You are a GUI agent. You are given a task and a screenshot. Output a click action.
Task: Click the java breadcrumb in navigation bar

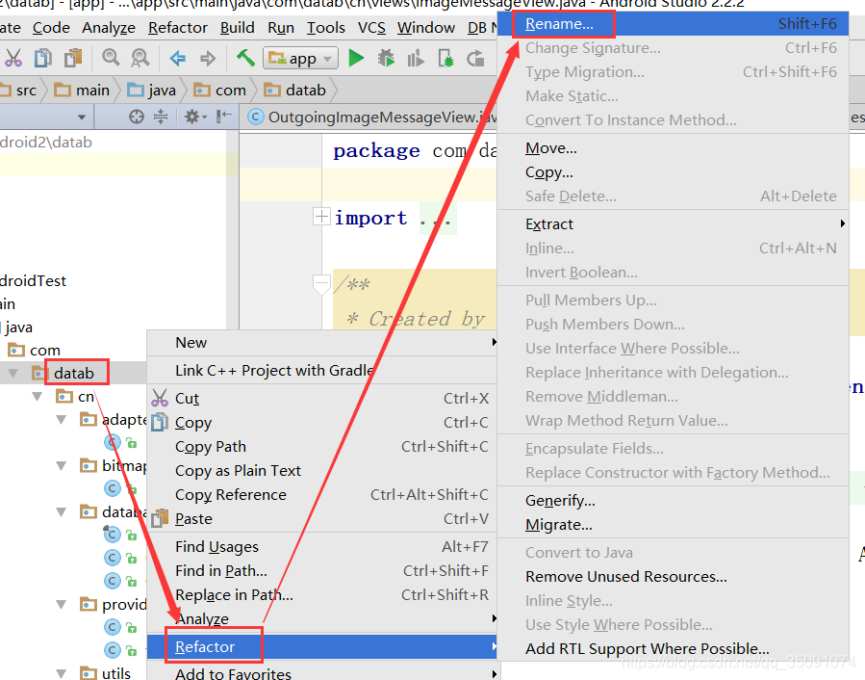click(x=152, y=90)
